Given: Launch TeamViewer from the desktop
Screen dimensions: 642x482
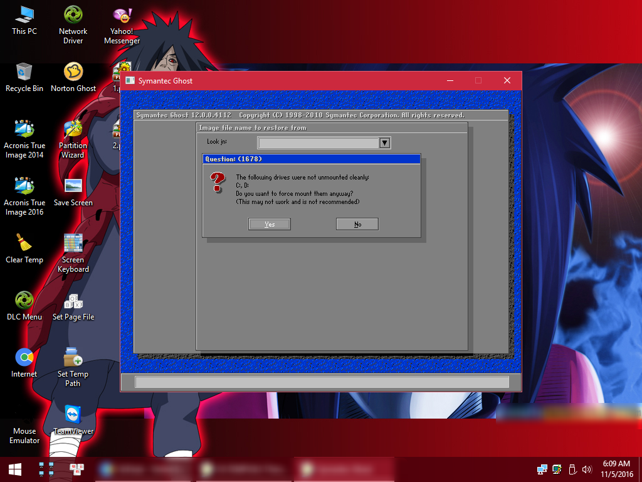Looking at the screenshot, I should pyautogui.click(x=73, y=420).
